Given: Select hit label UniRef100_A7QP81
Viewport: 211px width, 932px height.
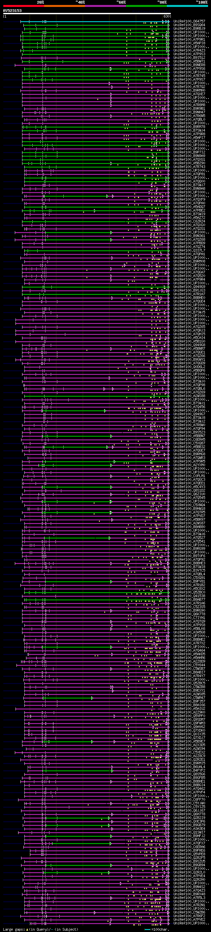Looking at the screenshot, I should 189,174.
